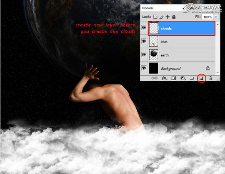
Task: Click the link layers icon
Action: (x=154, y=78)
